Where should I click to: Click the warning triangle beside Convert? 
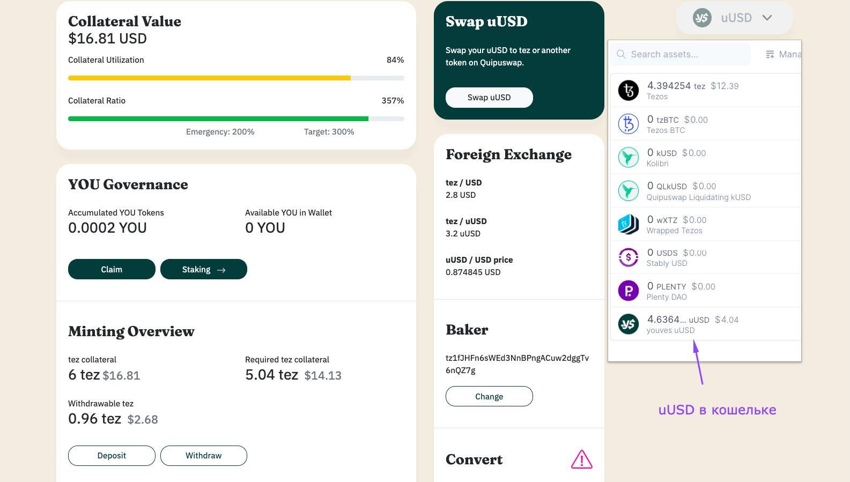click(x=582, y=459)
